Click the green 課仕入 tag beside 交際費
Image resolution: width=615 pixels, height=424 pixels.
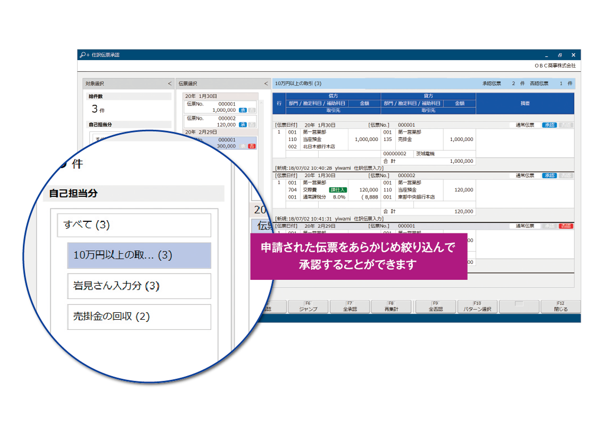click(338, 190)
